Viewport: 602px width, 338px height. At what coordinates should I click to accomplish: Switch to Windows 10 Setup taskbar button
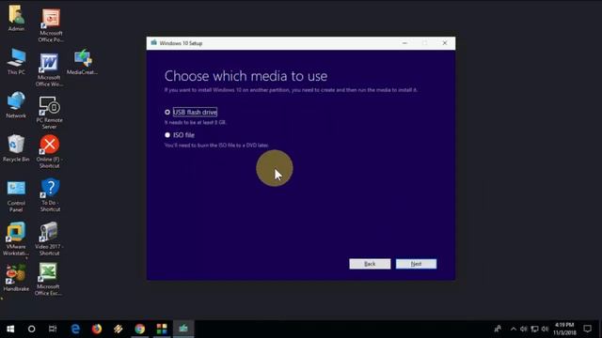[x=183, y=329]
